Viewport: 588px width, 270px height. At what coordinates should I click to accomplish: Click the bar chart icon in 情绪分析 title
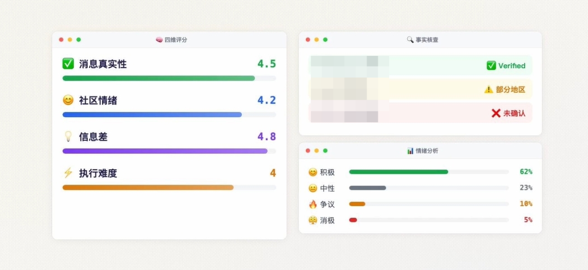tap(410, 151)
